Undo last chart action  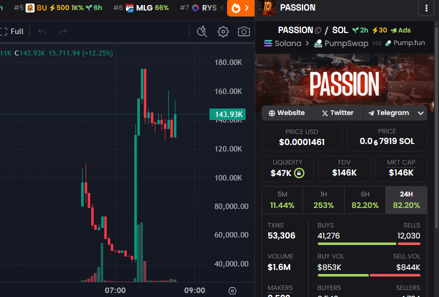coord(42,31)
